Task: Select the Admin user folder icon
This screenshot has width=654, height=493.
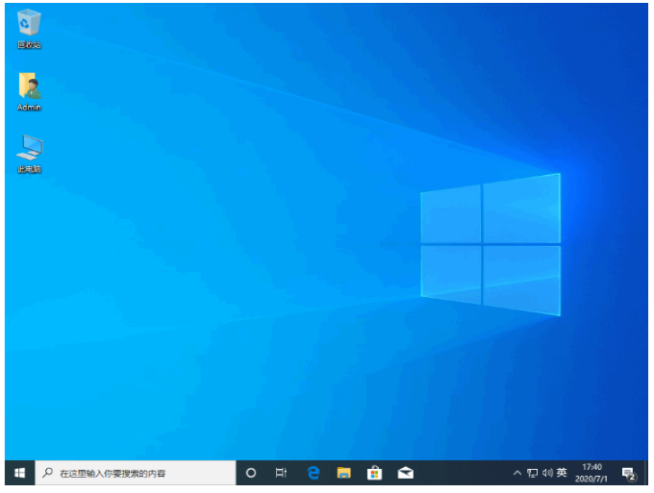Action: (x=29, y=88)
